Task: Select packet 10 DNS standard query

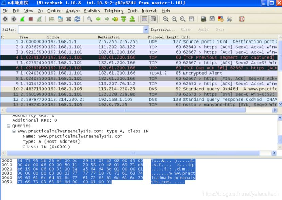Action: 139,89
